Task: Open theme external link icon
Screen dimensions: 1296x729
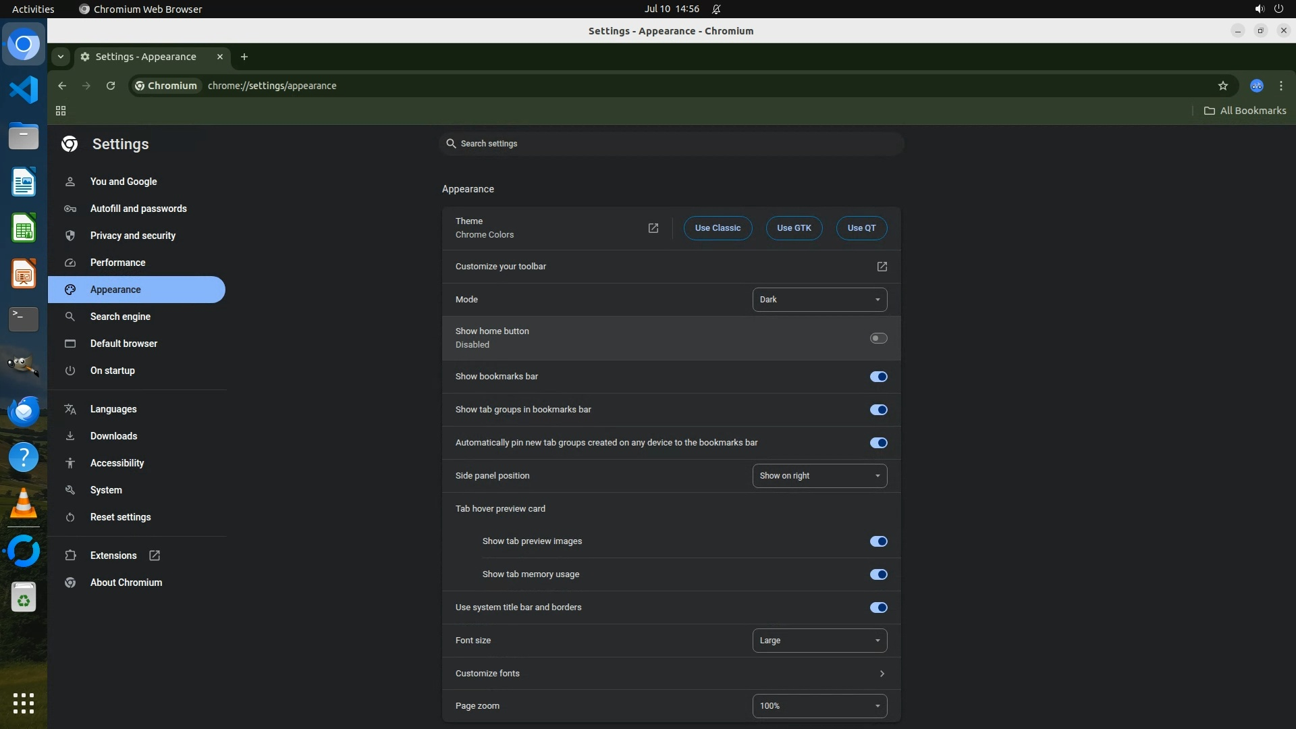Action: pos(653,228)
